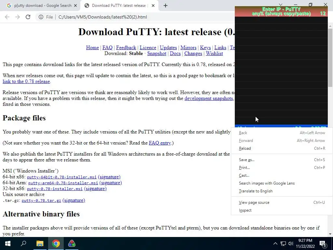Open the Docs link
This screenshot has width=333, height=250.
coord(175,54)
